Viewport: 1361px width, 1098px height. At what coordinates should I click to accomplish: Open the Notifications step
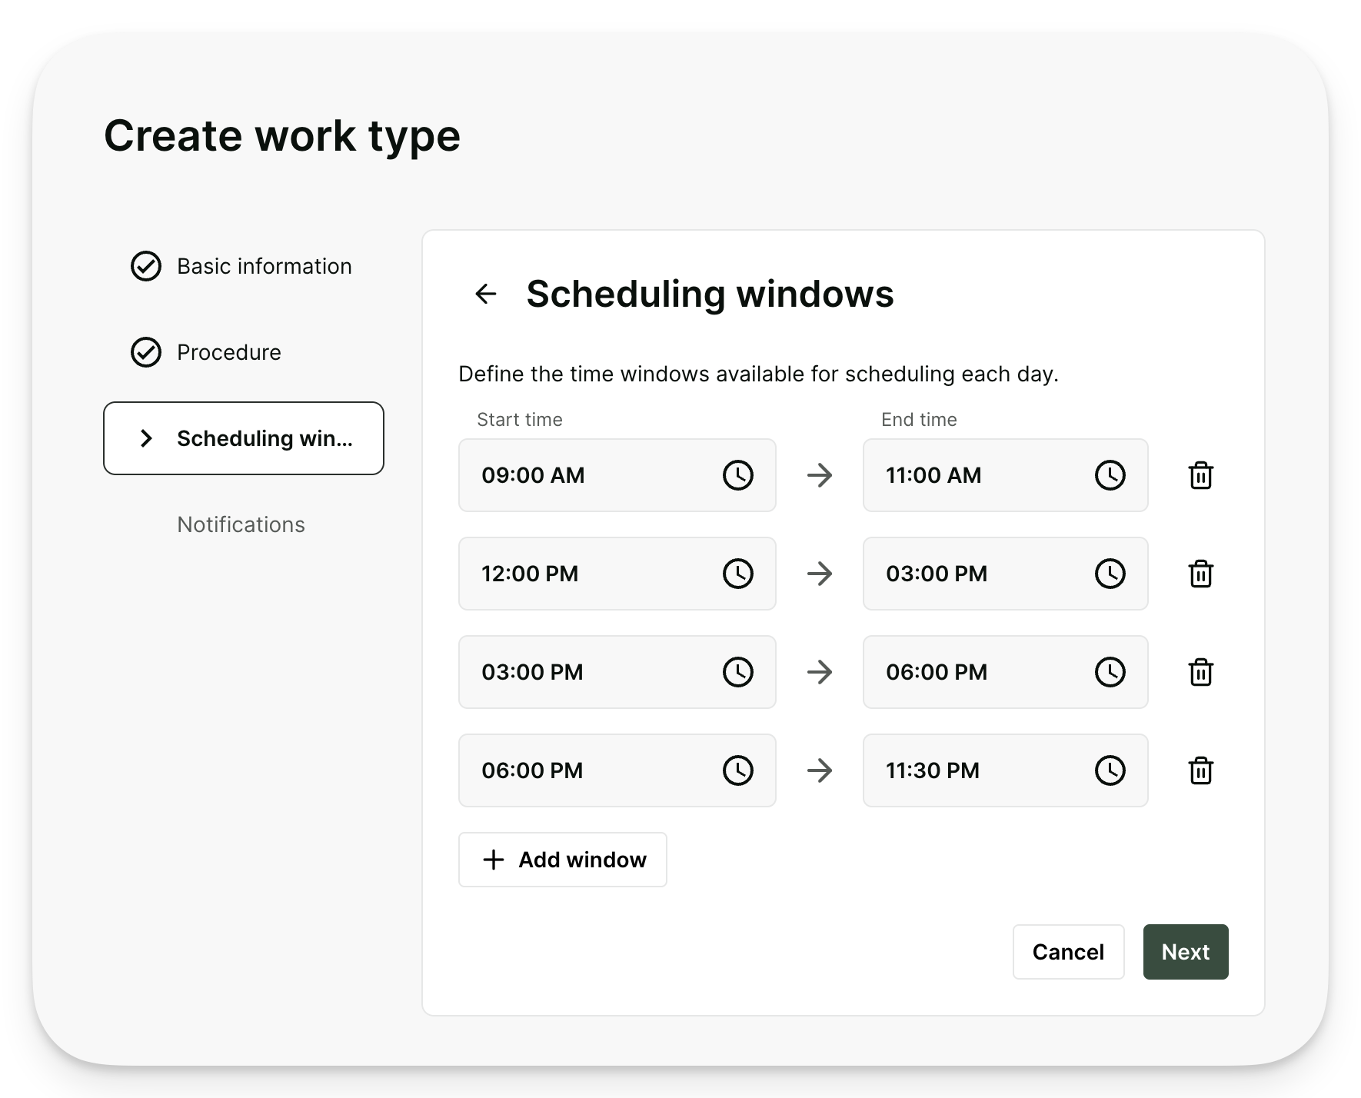(x=241, y=524)
